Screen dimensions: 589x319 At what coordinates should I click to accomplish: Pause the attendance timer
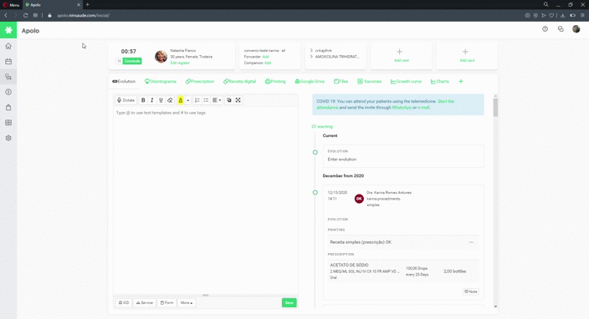pyautogui.click(x=119, y=61)
